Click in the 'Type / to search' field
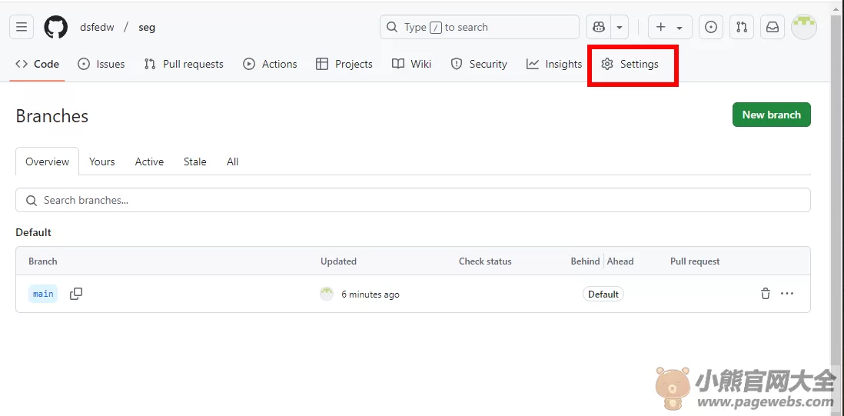The height and width of the screenshot is (416, 844). [480, 27]
